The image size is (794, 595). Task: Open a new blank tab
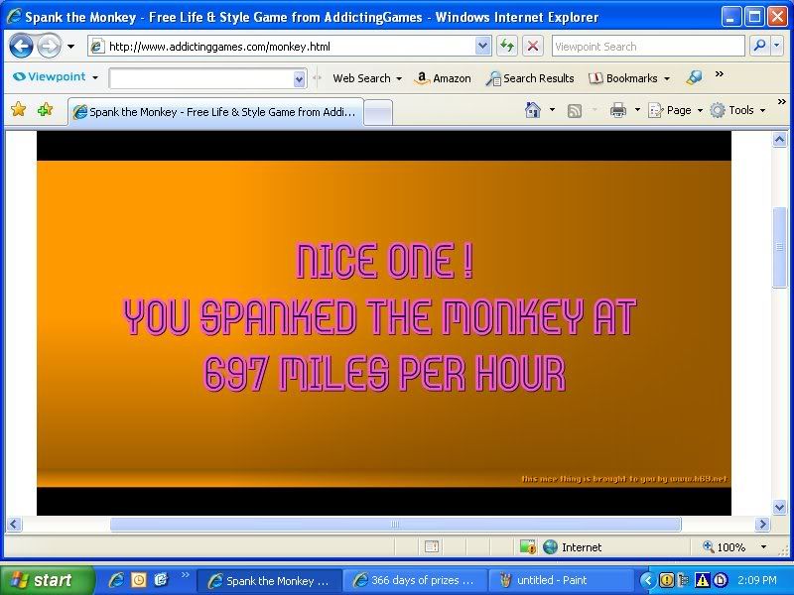point(377,112)
